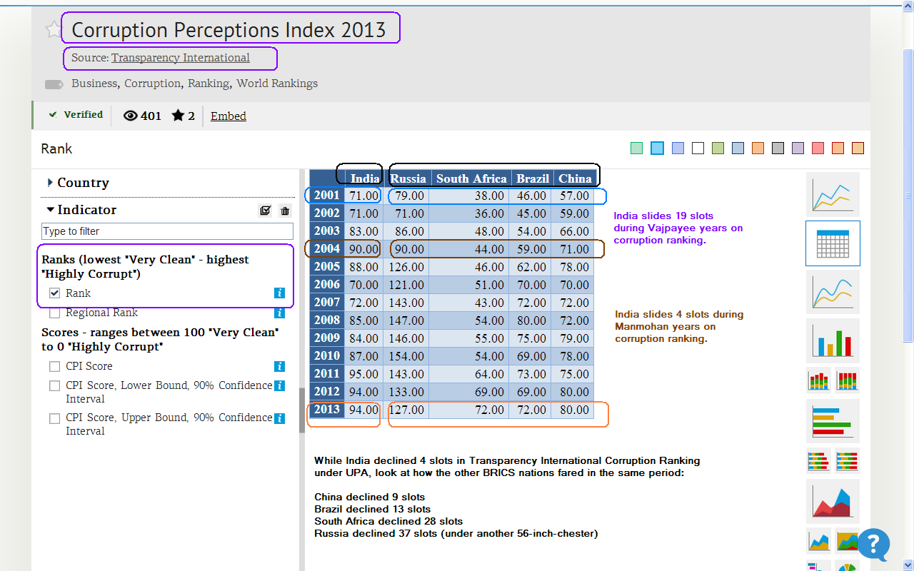Pick the 100% stacked column chart icon

tap(847, 380)
